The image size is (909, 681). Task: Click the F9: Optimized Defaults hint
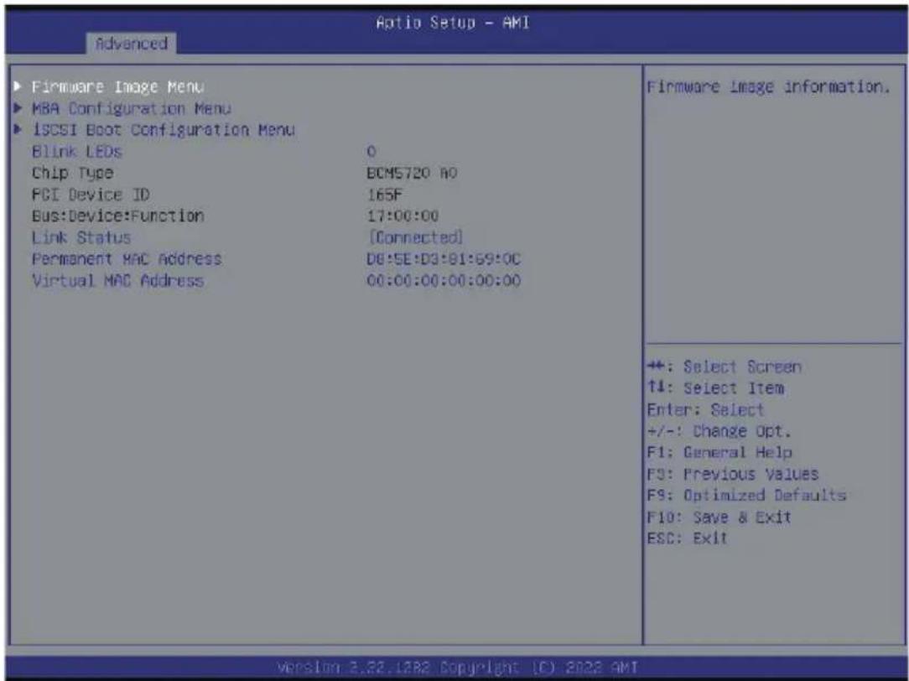point(746,496)
